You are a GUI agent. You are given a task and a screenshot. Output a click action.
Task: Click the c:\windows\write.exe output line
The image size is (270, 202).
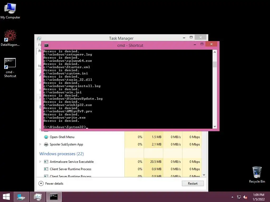[x=65, y=118]
